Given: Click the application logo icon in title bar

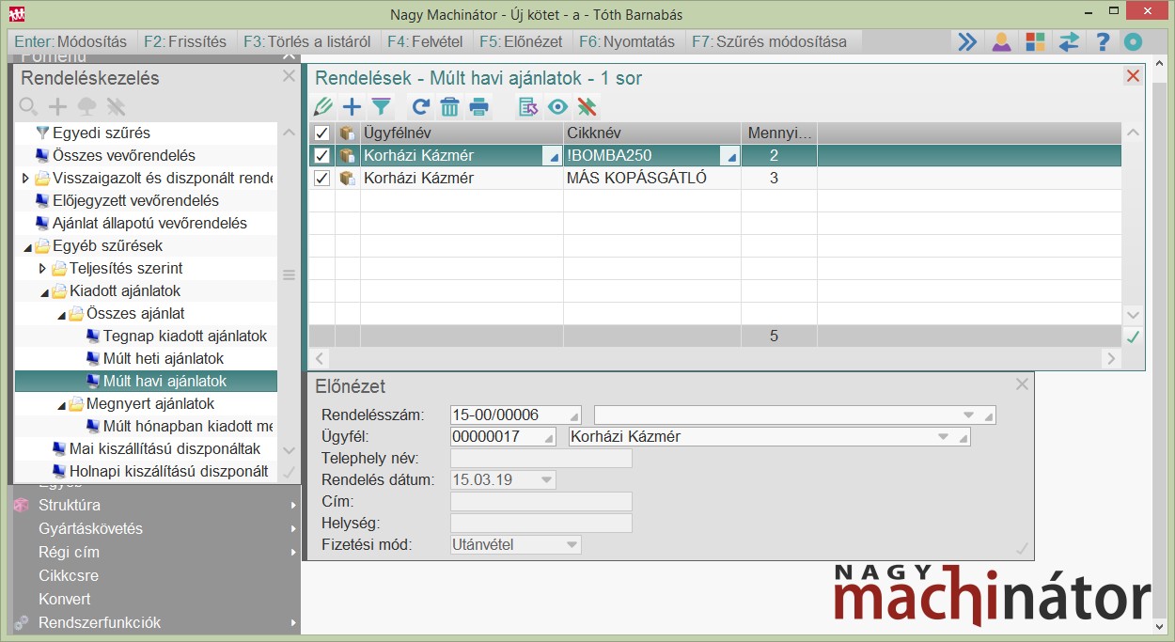Looking at the screenshot, I should [x=16, y=14].
